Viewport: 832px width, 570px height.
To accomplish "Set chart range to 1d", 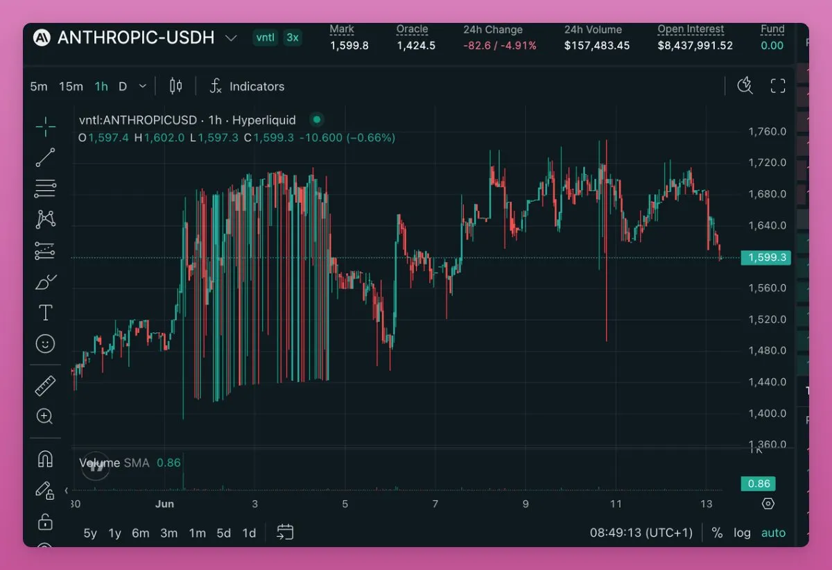I will [x=249, y=533].
